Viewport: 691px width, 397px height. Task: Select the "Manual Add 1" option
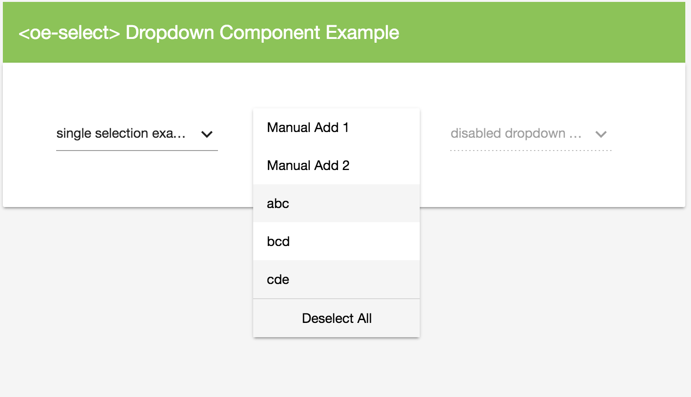click(336, 127)
